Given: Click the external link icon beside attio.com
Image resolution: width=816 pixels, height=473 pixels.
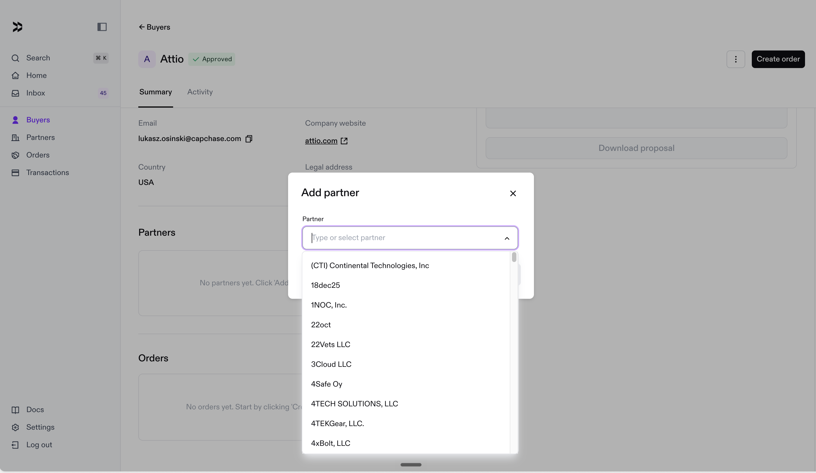Looking at the screenshot, I should coord(344,141).
